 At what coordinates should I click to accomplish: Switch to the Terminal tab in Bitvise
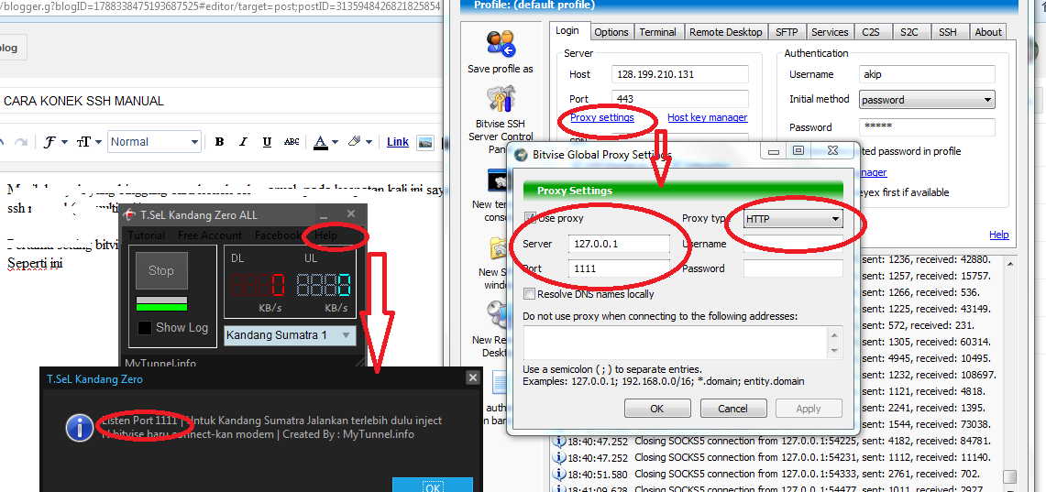pos(657,32)
